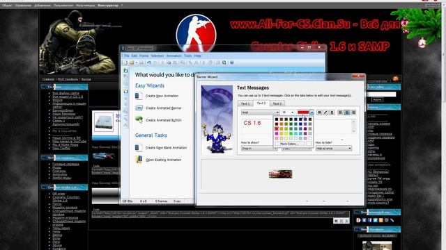Image resolution: width=446 pixels, height=250 pixels.
Task: Click the green Create Animated Button icon
Action: [139, 120]
